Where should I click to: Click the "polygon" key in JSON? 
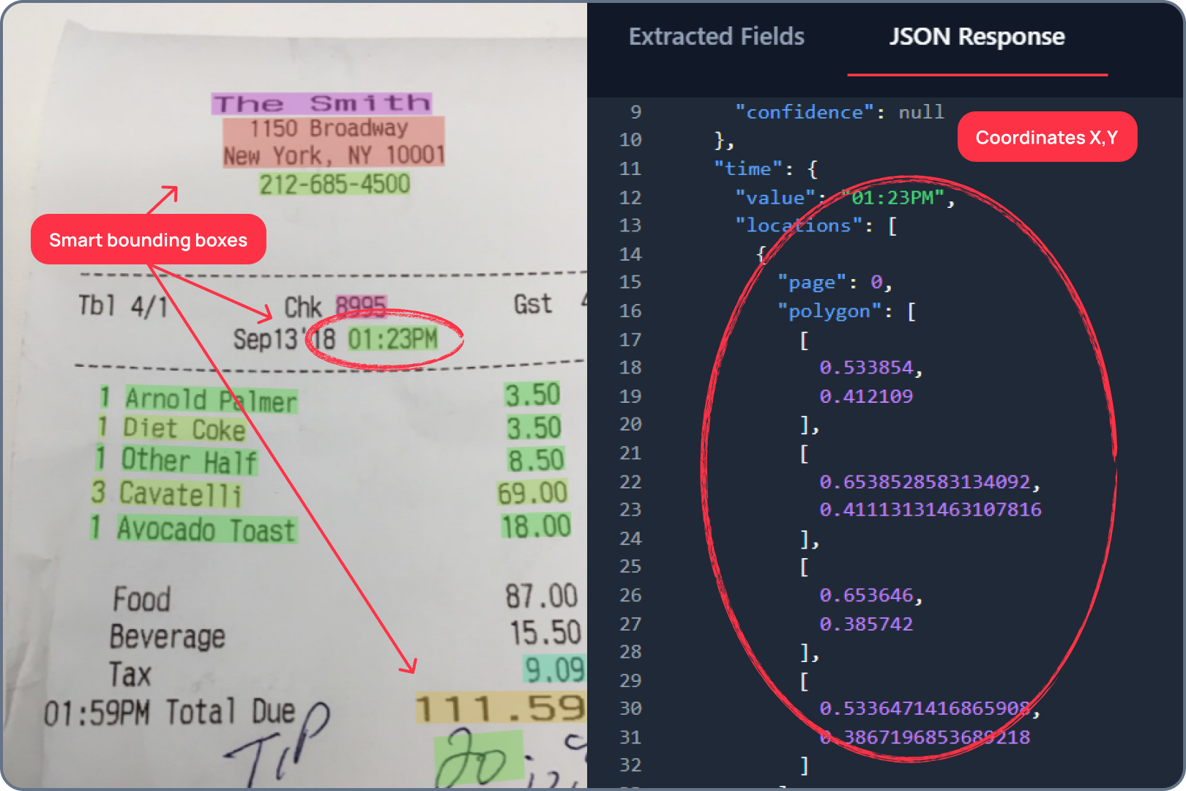(829, 311)
